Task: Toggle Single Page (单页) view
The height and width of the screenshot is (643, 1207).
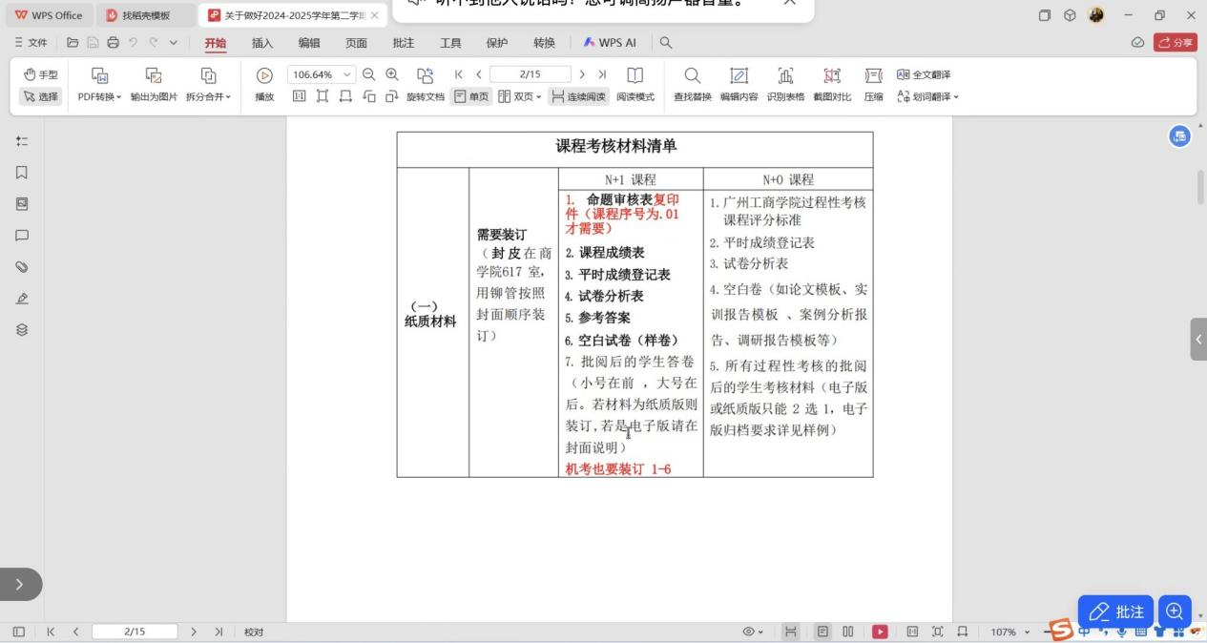Action: [x=471, y=96]
